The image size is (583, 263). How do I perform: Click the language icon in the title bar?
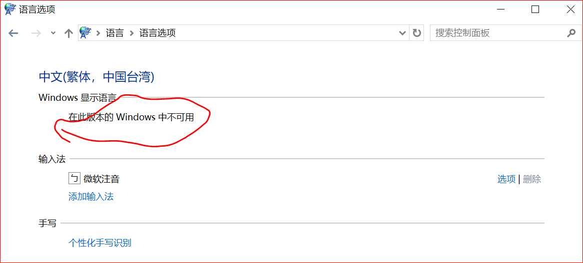10,9
